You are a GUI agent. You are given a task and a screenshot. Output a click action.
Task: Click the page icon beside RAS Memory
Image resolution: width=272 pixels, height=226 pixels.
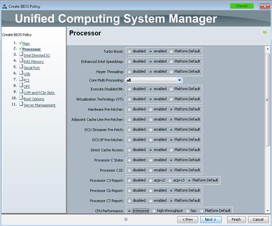(x=21, y=60)
